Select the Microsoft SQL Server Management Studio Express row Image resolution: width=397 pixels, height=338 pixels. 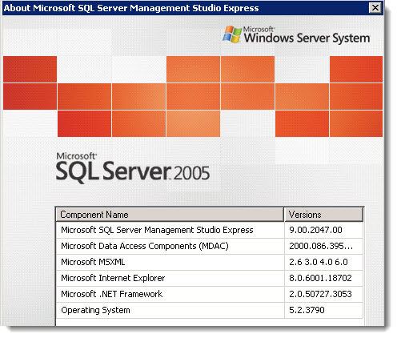210,230
